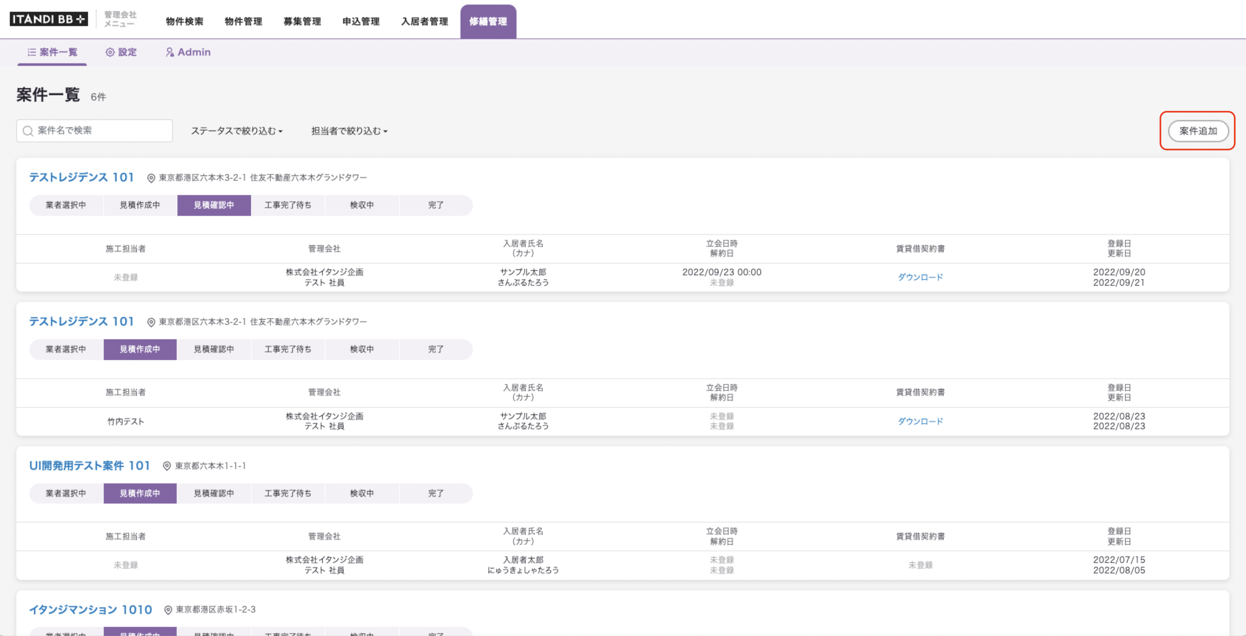Viewport: 1246px width, 636px height.
Task: Open first テストレジデンス 101 case title
Action: (x=81, y=177)
